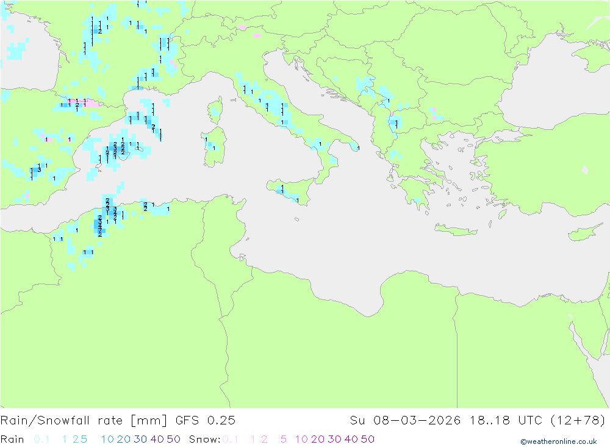Click the '(12+78)' forecast offset text
Screen dimensions: 610x447
tap(578, 421)
